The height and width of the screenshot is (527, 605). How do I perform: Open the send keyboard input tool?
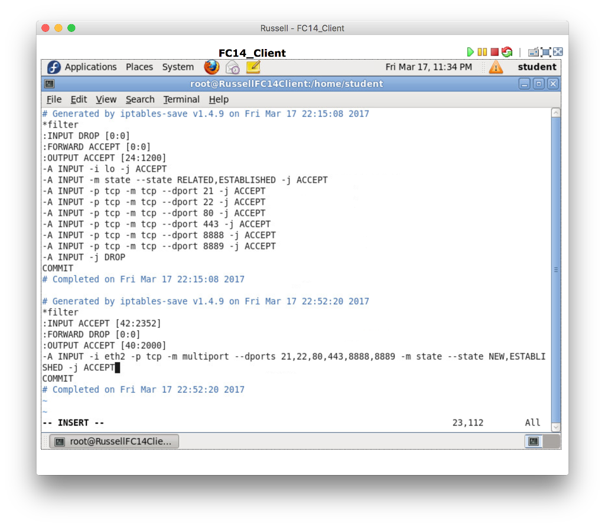click(534, 52)
